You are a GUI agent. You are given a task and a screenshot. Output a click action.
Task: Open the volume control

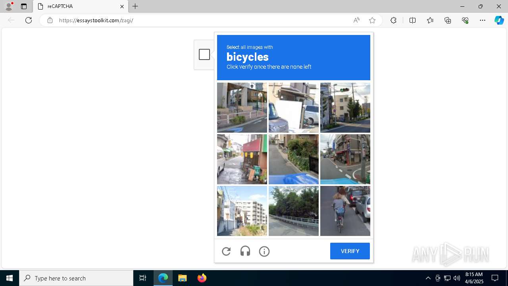(457, 278)
